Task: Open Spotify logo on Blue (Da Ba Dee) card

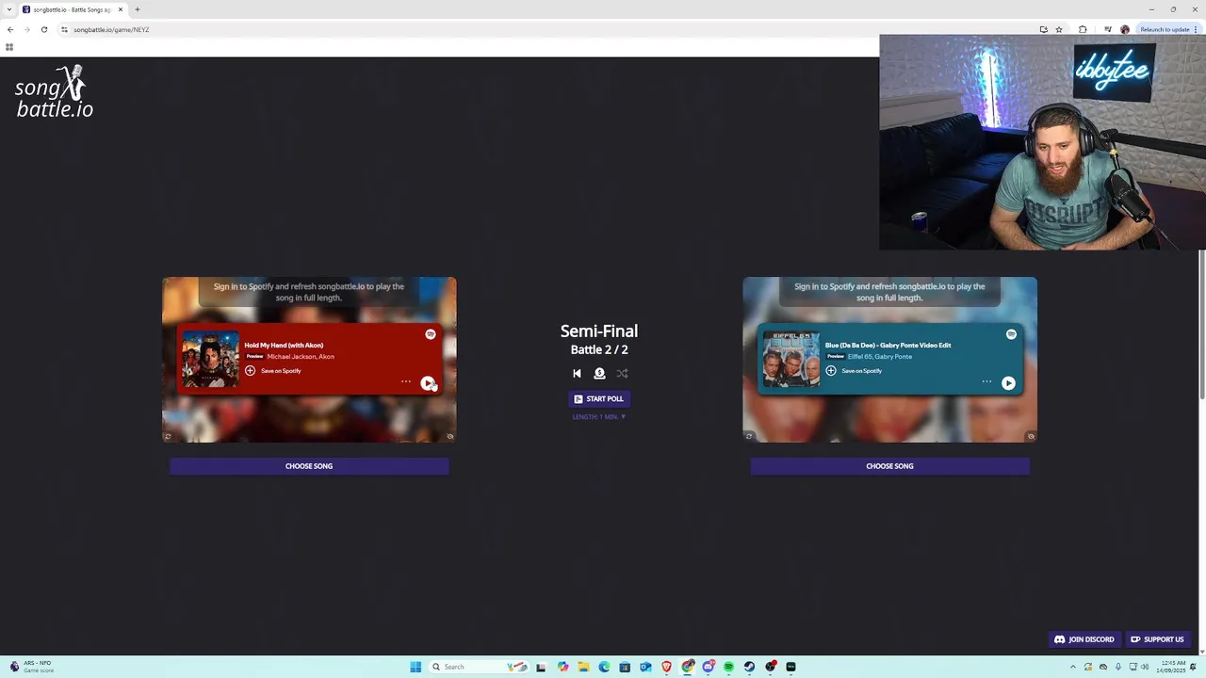Action: point(1011,334)
